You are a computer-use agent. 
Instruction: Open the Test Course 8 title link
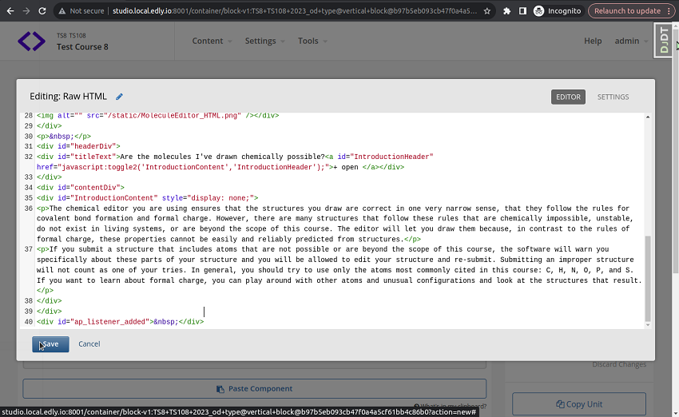tap(82, 47)
